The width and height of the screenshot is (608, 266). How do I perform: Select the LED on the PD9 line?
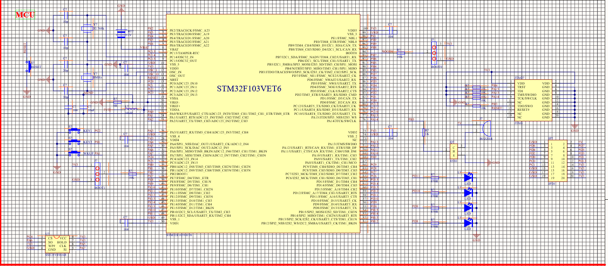point(468,207)
